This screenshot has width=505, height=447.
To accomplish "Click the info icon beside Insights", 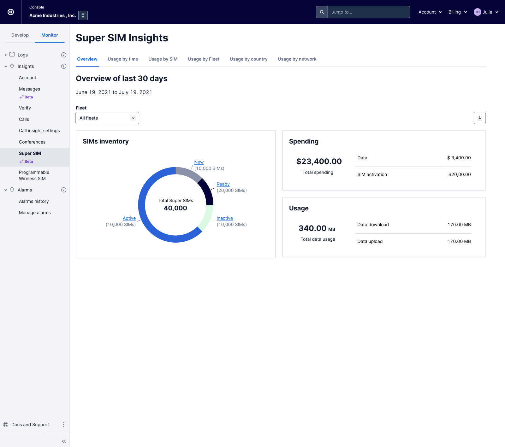I will pyautogui.click(x=64, y=66).
